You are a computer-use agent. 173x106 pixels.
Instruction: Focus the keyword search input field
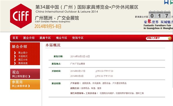[157, 38]
